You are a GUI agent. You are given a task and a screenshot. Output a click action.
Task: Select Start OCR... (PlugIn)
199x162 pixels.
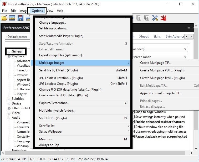pyautogui.click(x=83, y=118)
